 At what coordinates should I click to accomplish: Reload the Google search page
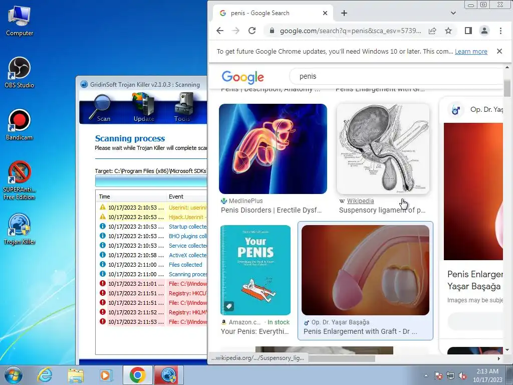252,31
